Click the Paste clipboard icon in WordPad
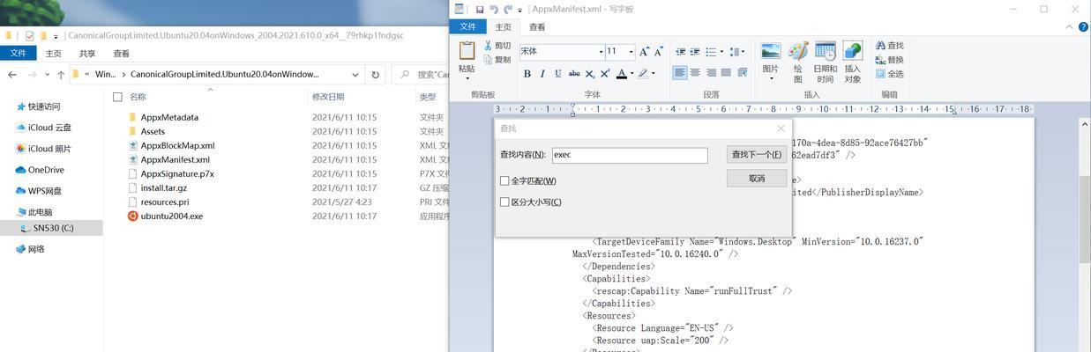This screenshot has height=352, width=1091. click(467, 52)
